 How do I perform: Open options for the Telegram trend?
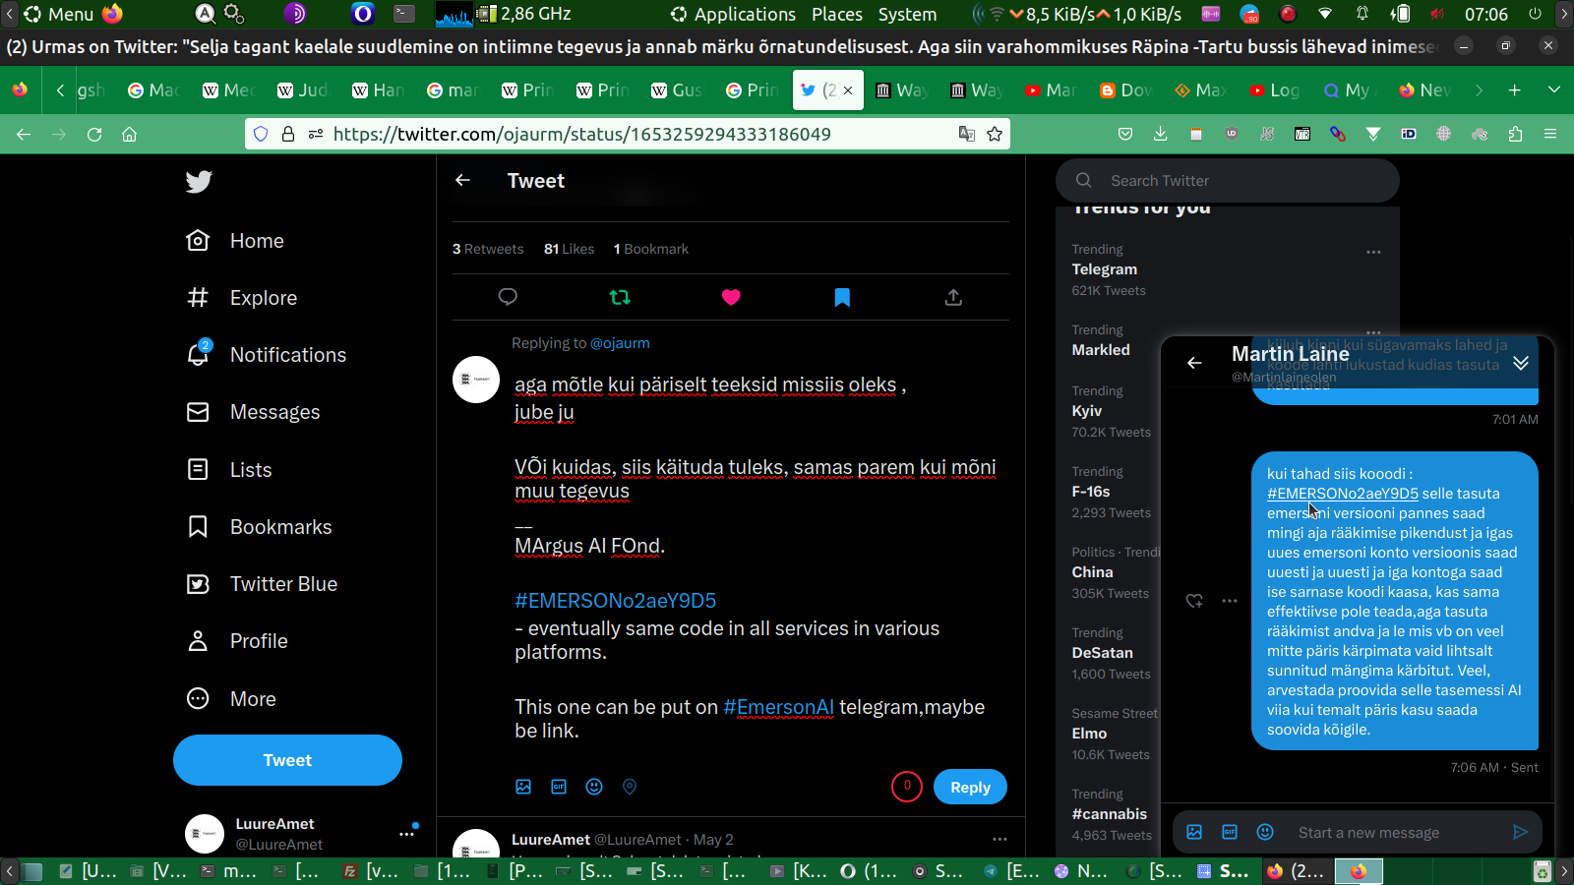click(x=1373, y=252)
